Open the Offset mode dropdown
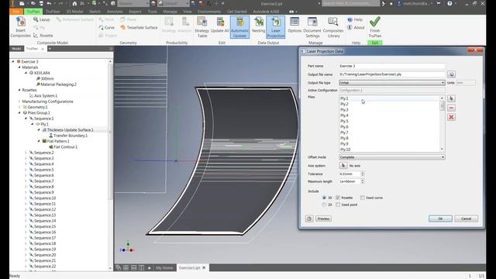 pos(392,157)
